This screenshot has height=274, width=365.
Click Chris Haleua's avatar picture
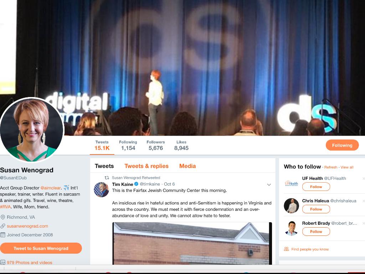point(291,206)
